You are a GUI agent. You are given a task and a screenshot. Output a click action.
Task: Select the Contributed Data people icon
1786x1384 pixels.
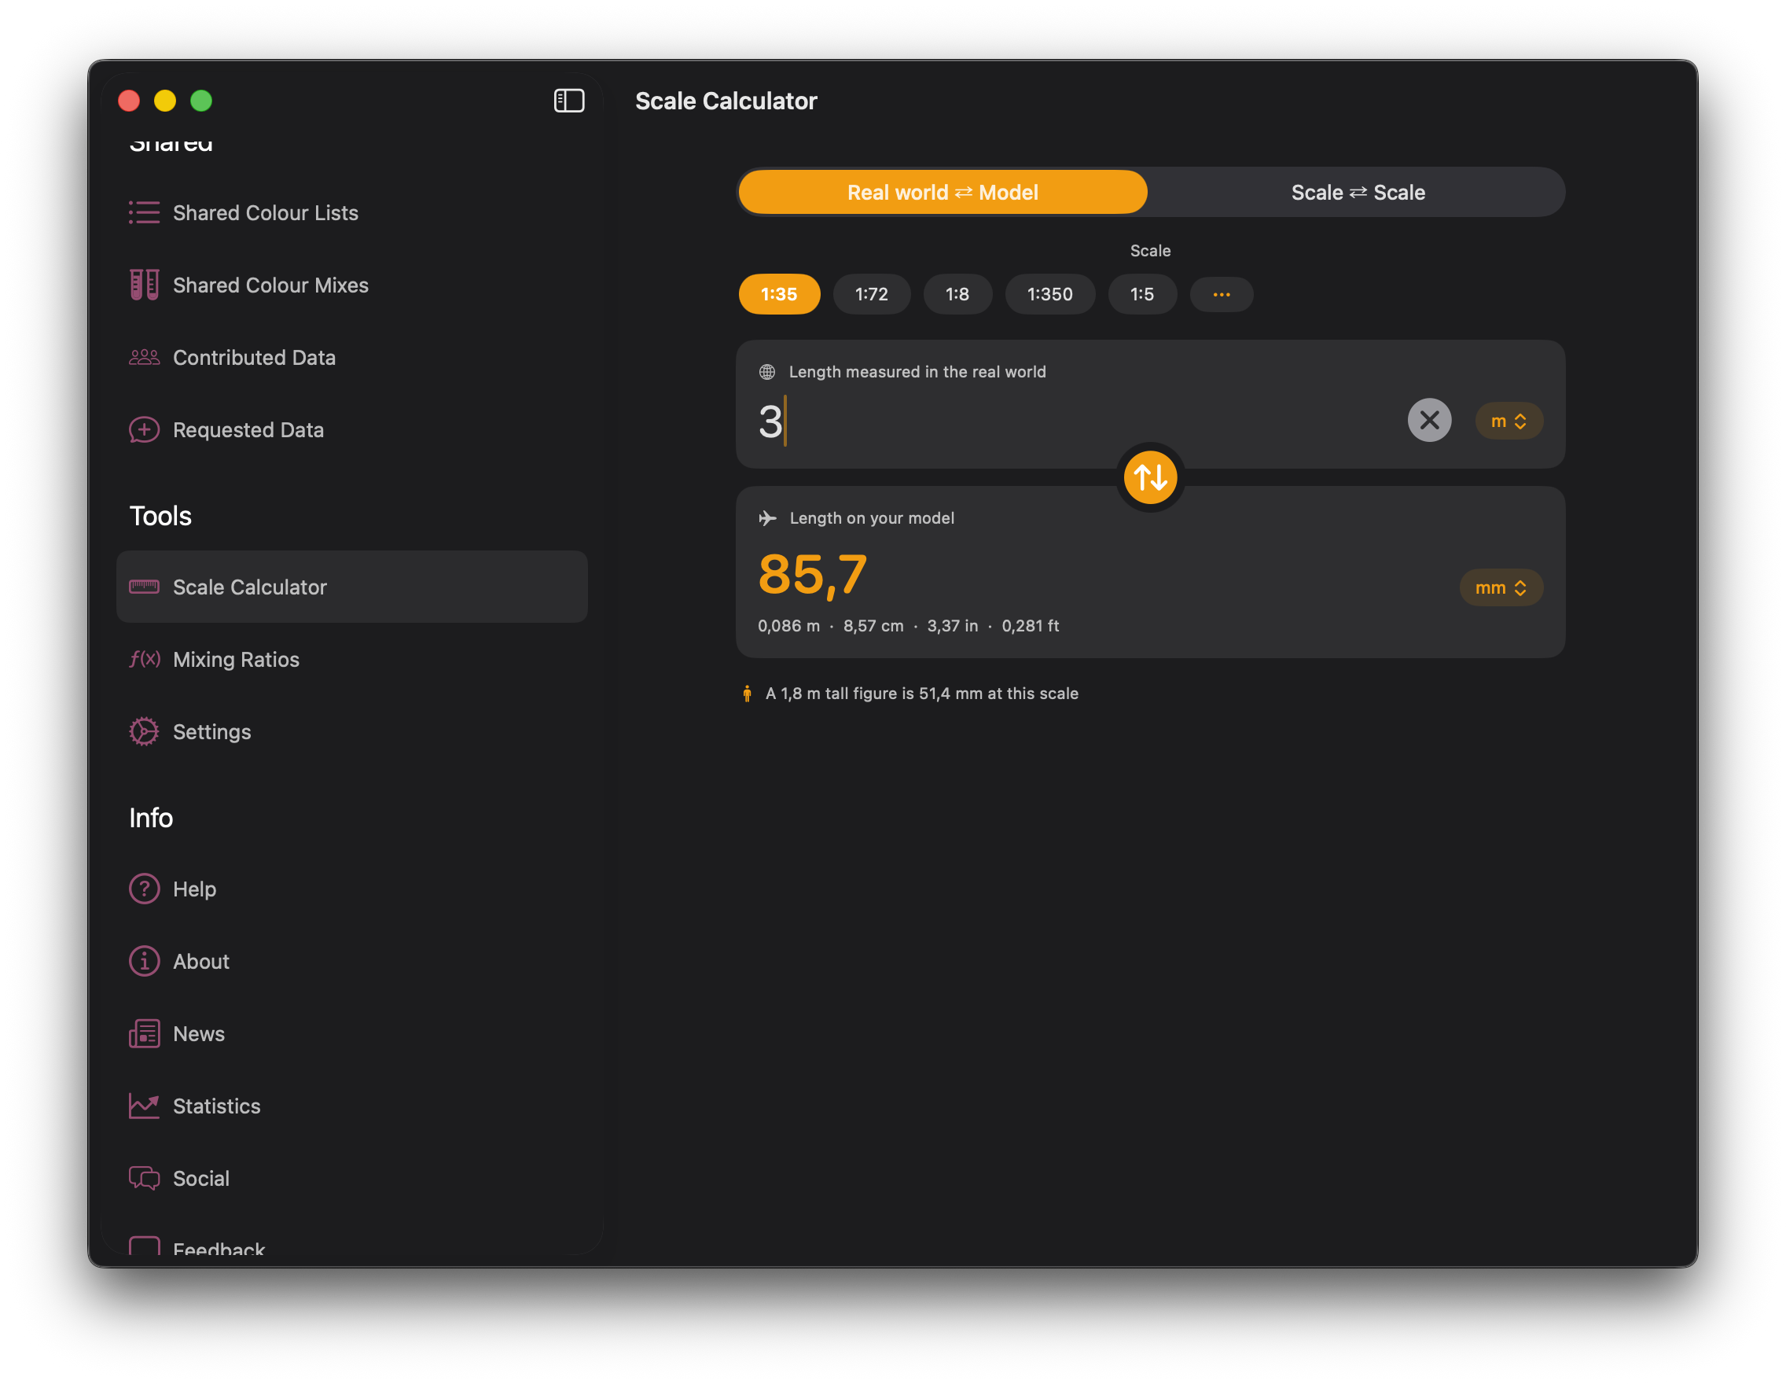pos(144,358)
